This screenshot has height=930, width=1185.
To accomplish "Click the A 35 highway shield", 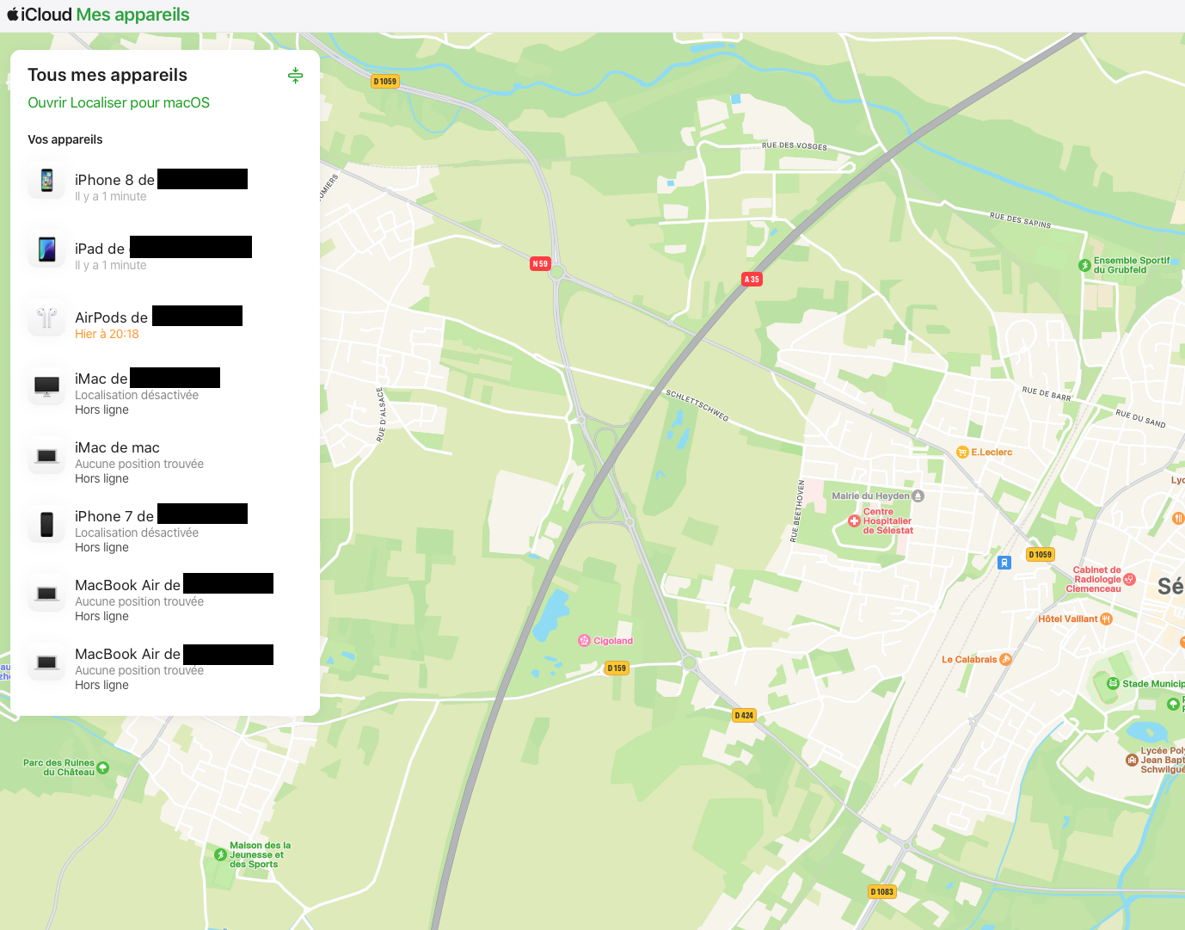I will tap(752, 280).
